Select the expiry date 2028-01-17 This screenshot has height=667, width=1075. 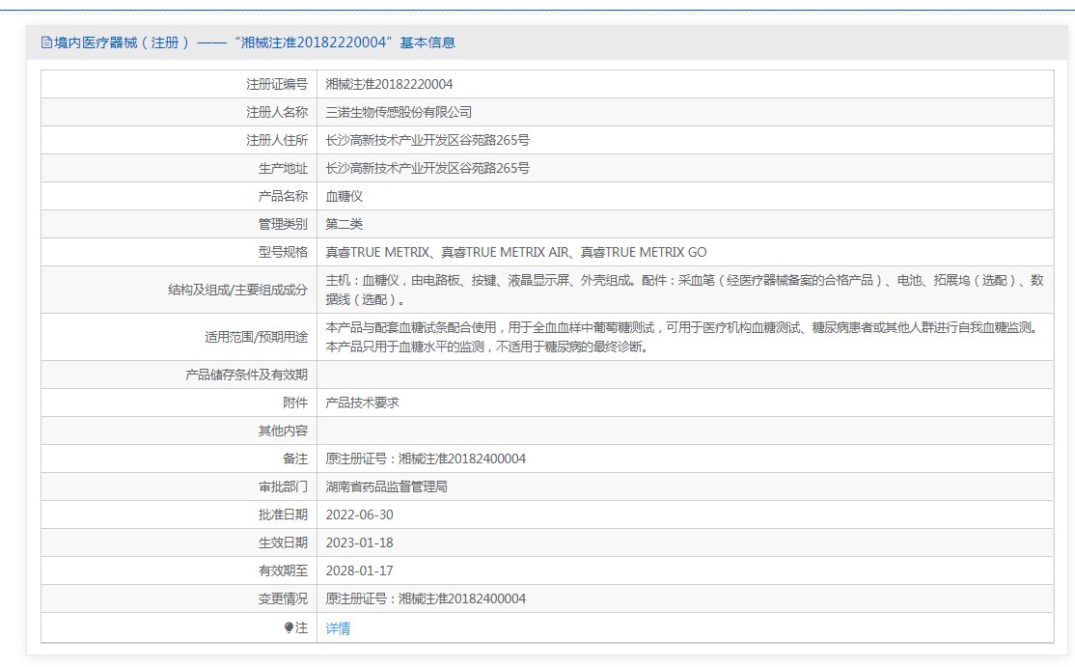pos(359,571)
